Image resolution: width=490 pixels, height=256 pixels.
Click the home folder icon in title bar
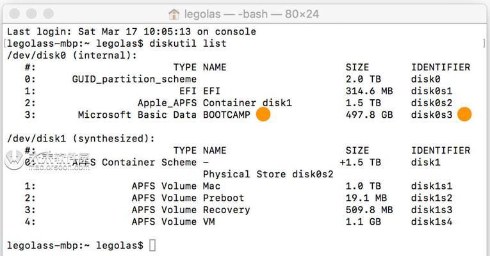(x=174, y=14)
